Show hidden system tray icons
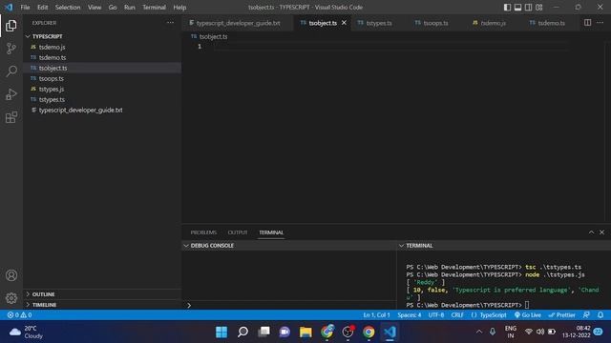Image resolution: width=611 pixels, height=343 pixels. click(479, 332)
